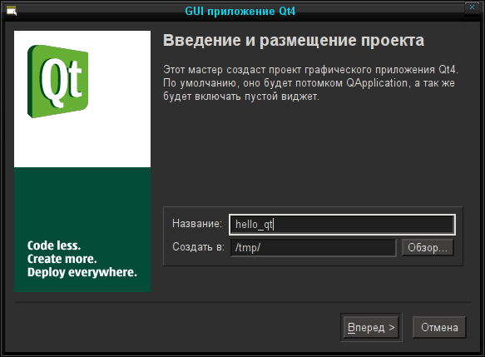Click the title bar text GUI приложение Qt4
Image resolution: width=485 pixels, height=357 pixels.
click(x=240, y=12)
